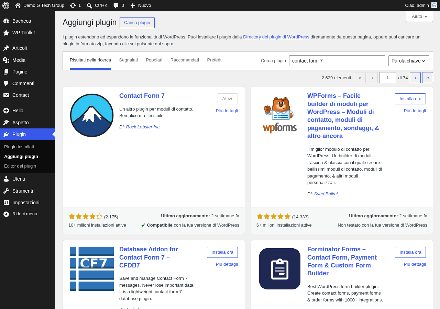This screenshot has height=309, width=440.
Task: Click the WordPress logo in admin bar
Action: 6,5
